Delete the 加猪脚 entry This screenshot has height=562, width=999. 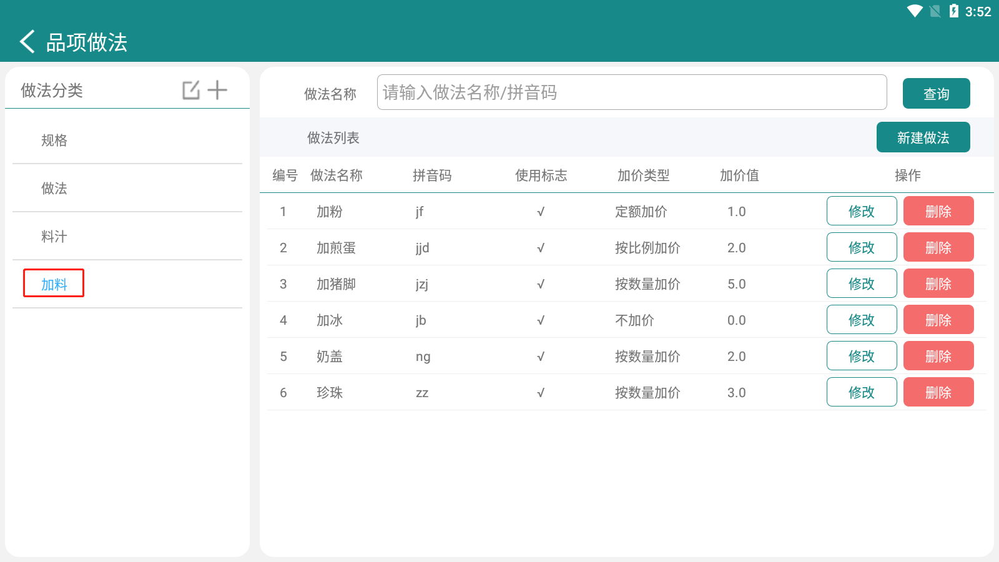click(x=938, y=283)
